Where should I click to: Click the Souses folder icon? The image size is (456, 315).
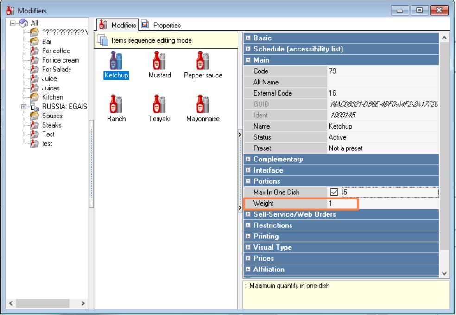[34, 116]
